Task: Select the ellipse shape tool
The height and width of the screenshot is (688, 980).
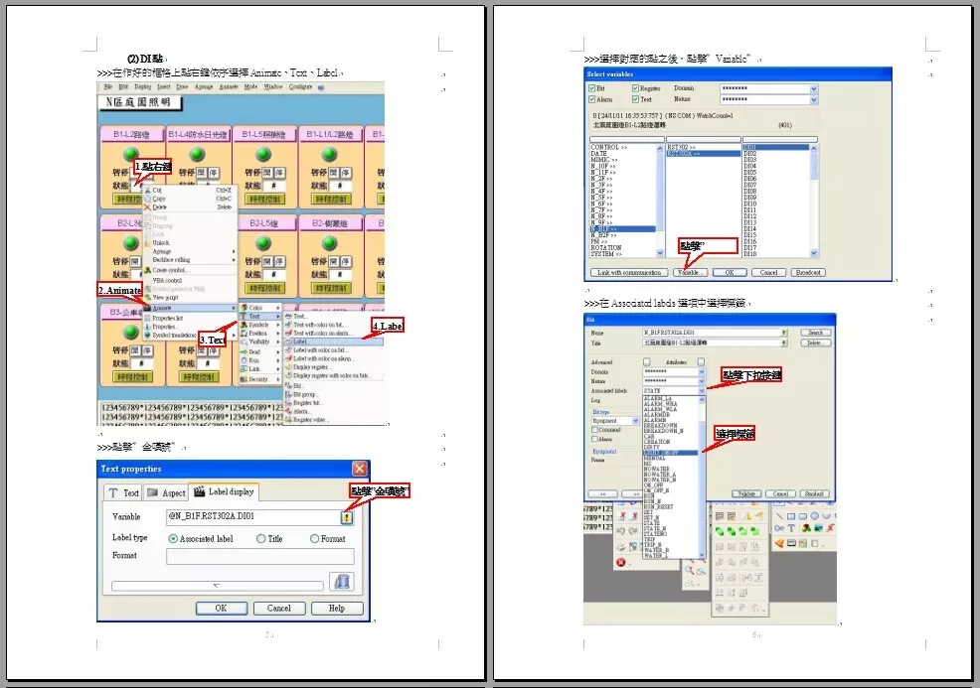Action: (x=814, y=516)
